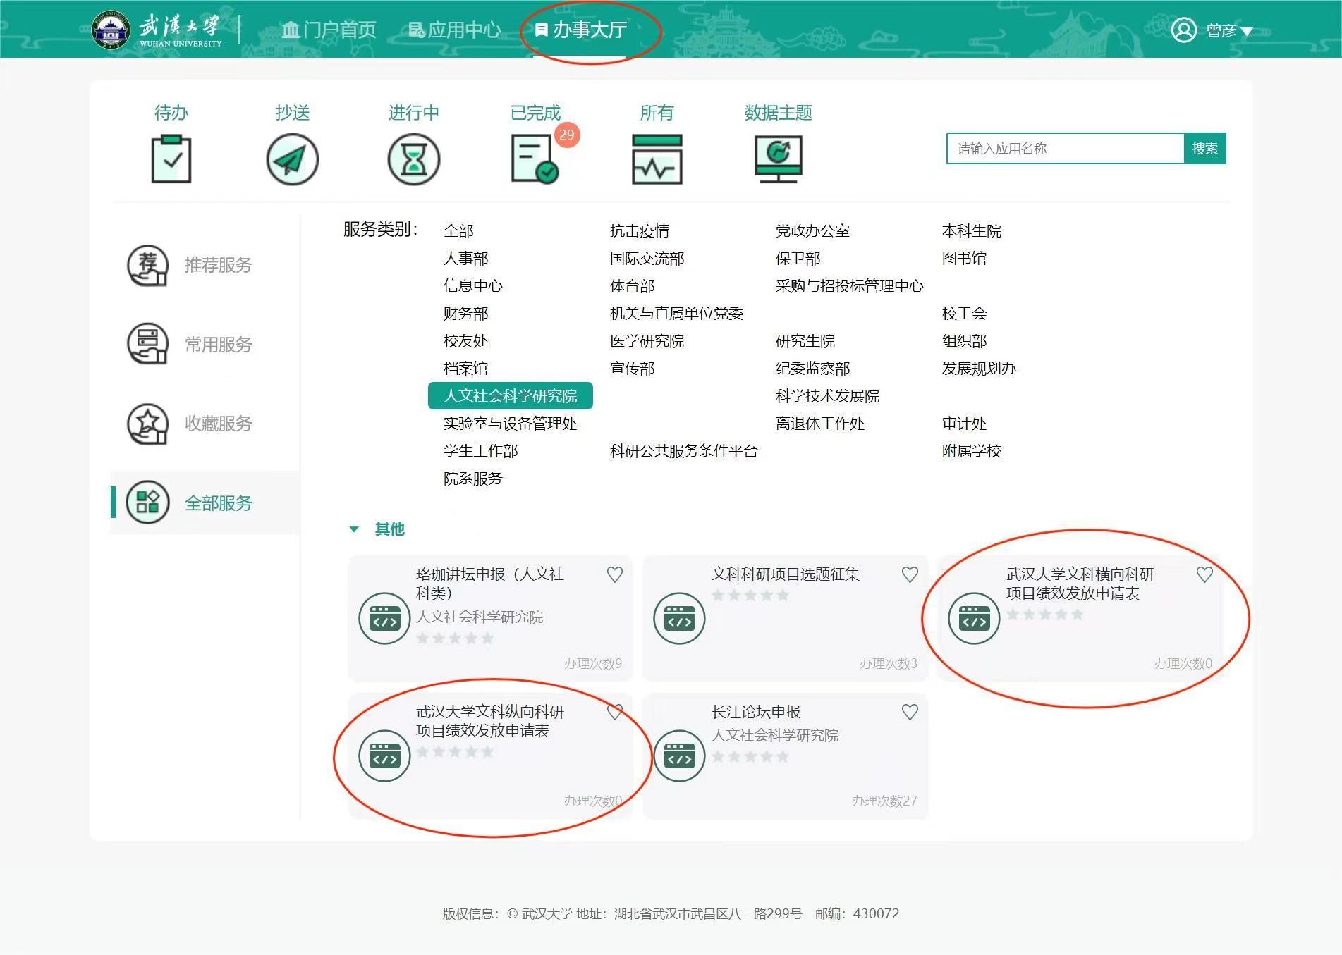This screenshot has width=1342, height=955.
Task: Open the 待办 clipboard icon
Action: point(171,159)
